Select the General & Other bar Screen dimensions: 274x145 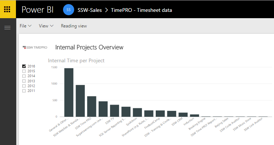tap(69, 92)
